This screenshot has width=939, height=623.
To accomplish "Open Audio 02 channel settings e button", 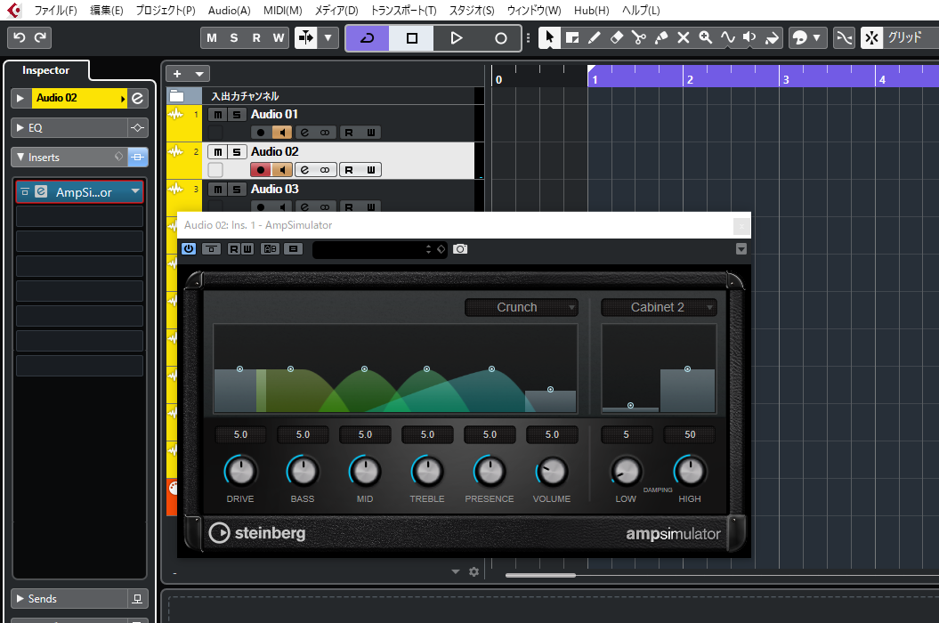I will click(138, 98).
